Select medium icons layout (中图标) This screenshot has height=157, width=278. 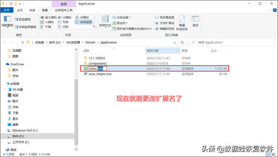pos(82,17)
